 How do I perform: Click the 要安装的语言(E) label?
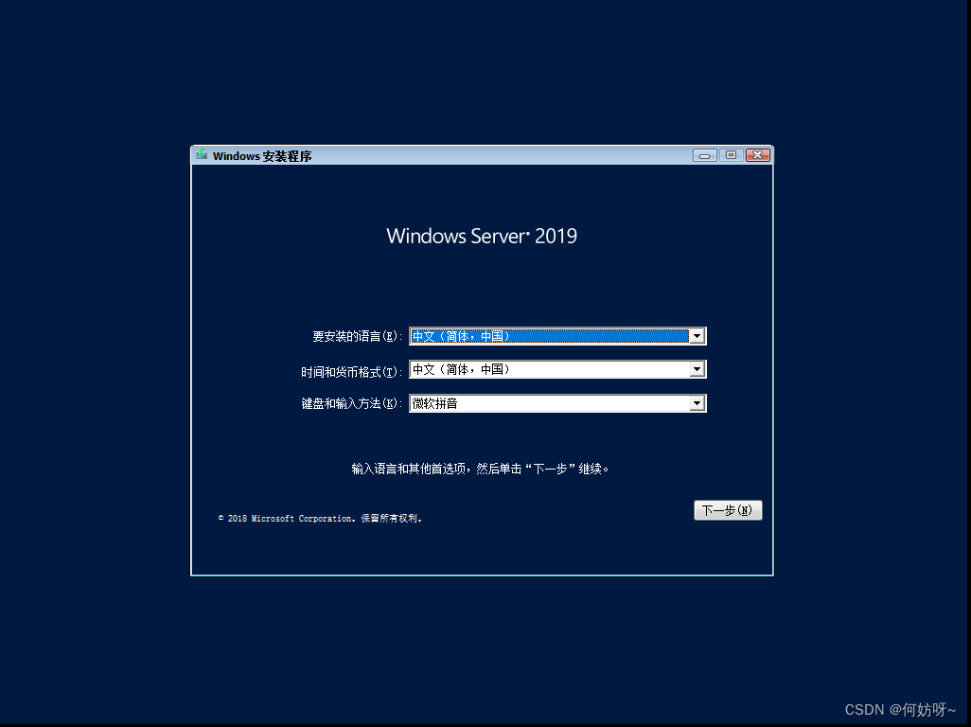(358, 336)
